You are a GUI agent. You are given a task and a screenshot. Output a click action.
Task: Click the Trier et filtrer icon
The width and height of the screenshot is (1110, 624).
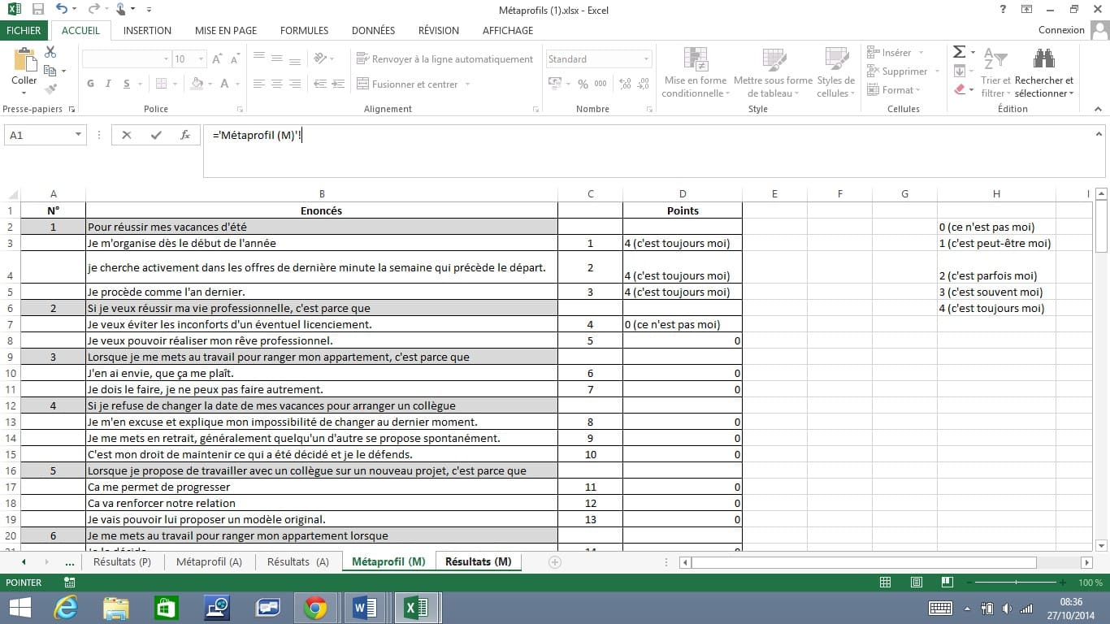(995, 61)
